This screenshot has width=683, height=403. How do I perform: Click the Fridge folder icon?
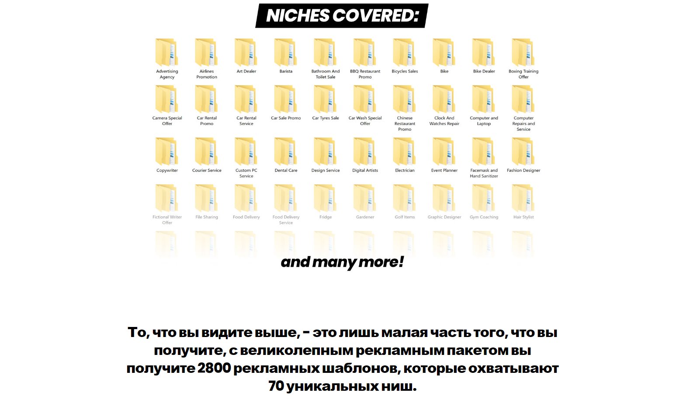(x=326, y=198)
